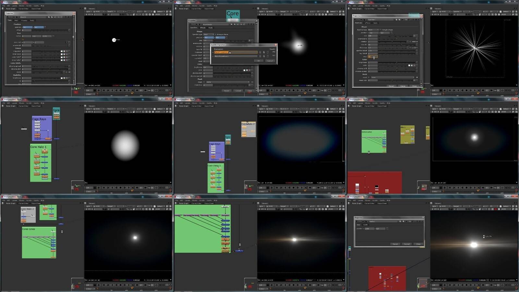Flare properties window: open Global frame range dropdown
The width and height of the screenshot is (519, 292).
click(90, 94)
